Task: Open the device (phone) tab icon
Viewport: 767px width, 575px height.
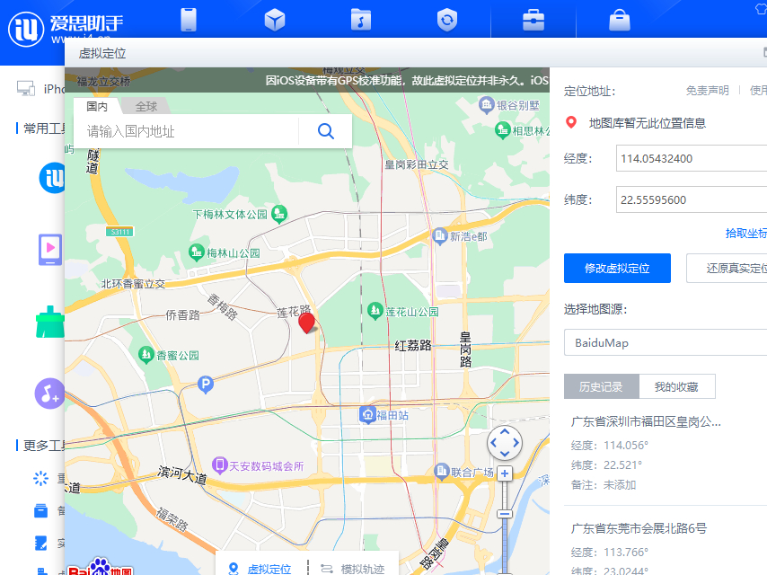Action: [x=189, y=20]
